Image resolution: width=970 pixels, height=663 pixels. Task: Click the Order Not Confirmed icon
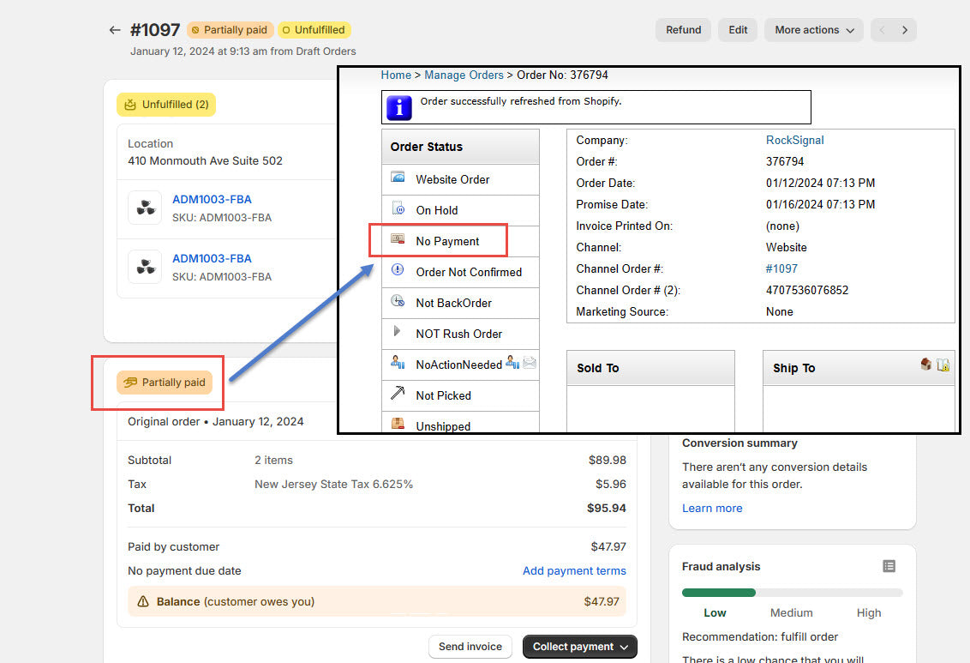point(398,270)
